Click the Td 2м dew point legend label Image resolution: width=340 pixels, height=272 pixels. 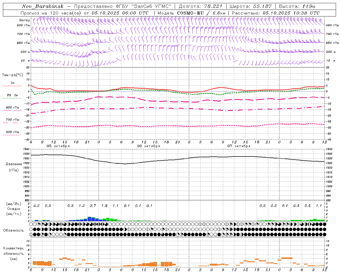pos(12,95)
